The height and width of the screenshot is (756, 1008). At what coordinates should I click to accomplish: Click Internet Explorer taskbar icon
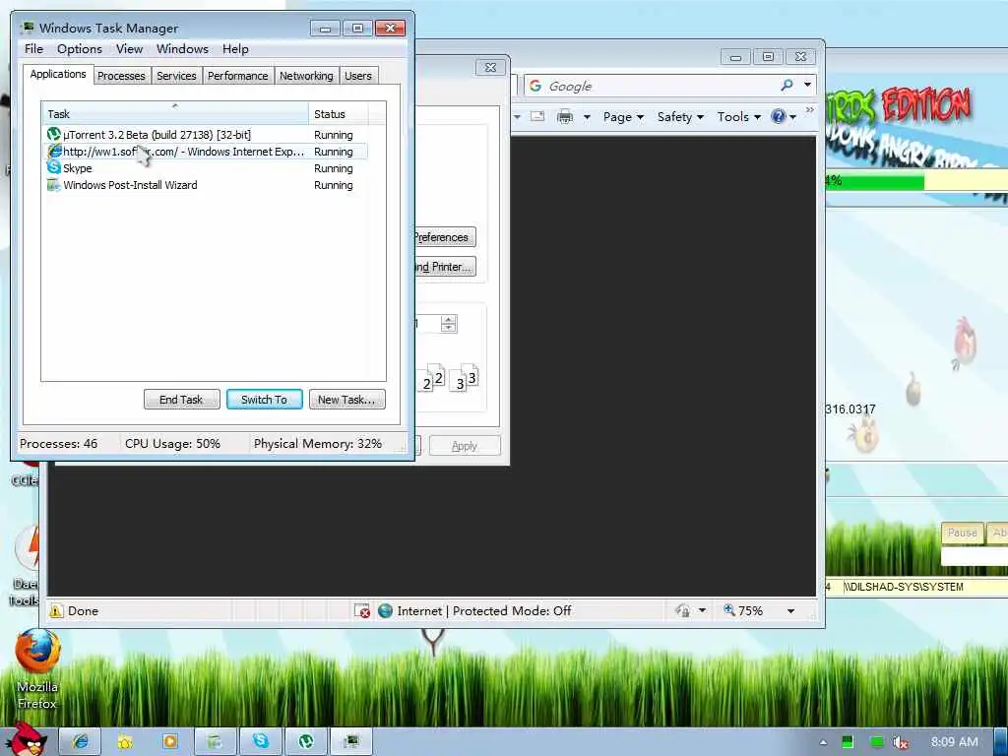(81, 741)
